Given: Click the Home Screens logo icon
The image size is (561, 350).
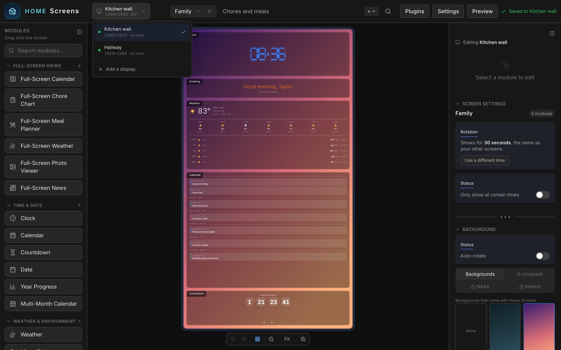Looking at the screenshot, I should click(12, 11).
